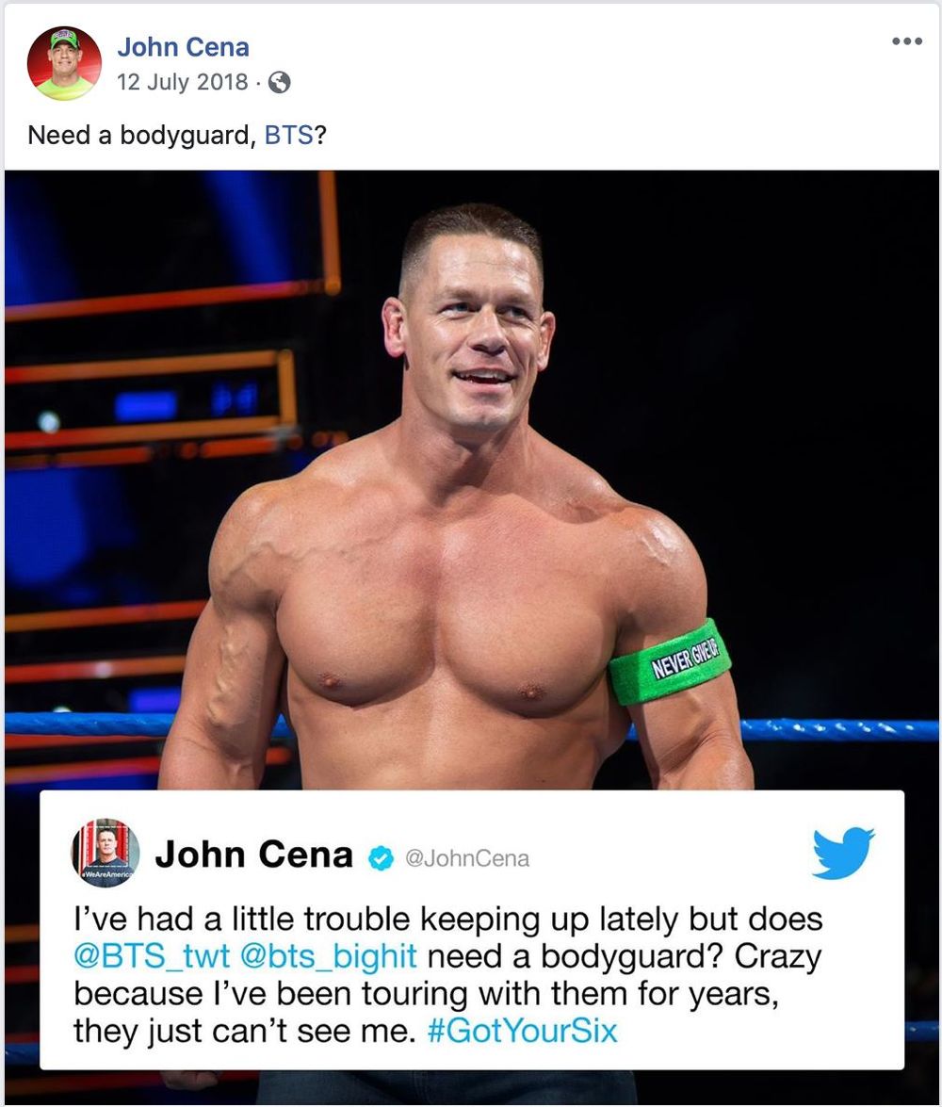The image size is (942, 1107).
Task: Click the 'Need a bodyguard' caption text
Action: click(x=142, y=135)
